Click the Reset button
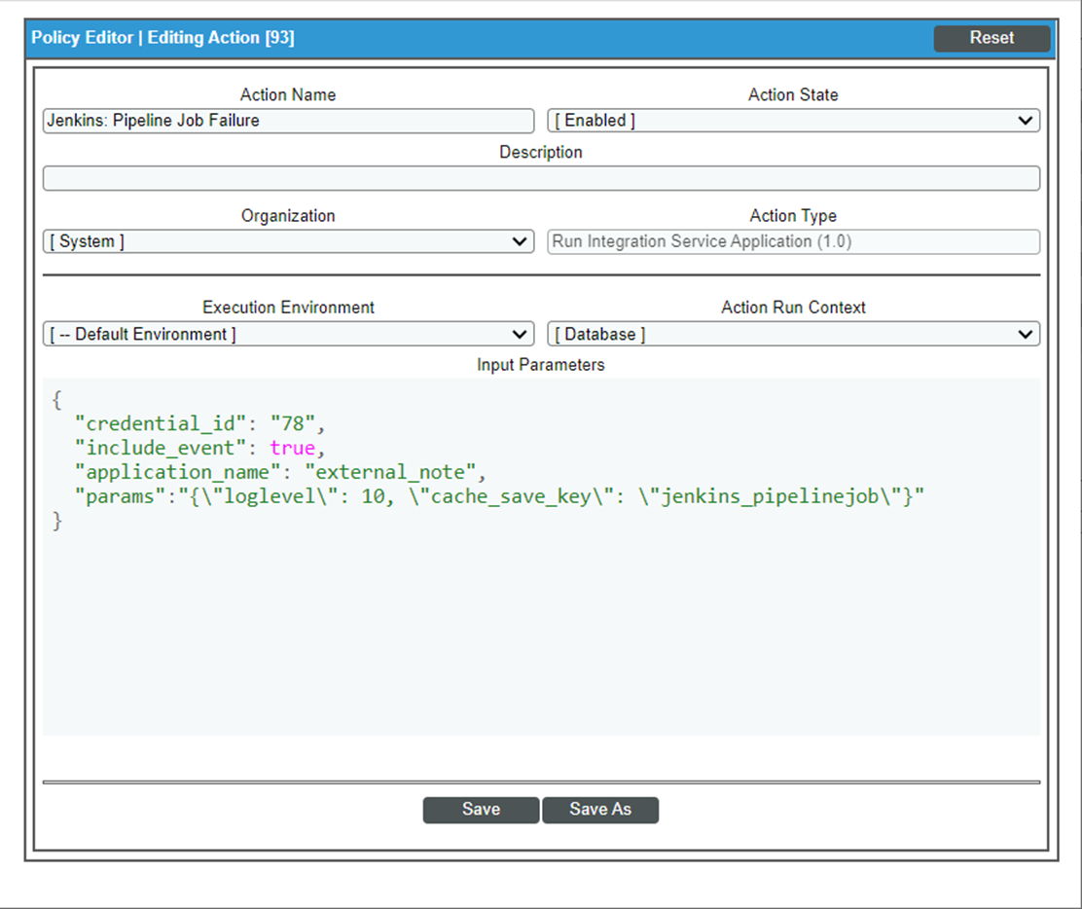This screenshot has height=909, width=1082. point(992,38)
